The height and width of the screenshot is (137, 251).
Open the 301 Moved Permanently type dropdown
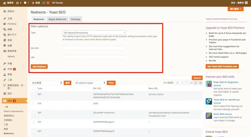[94, 32]
